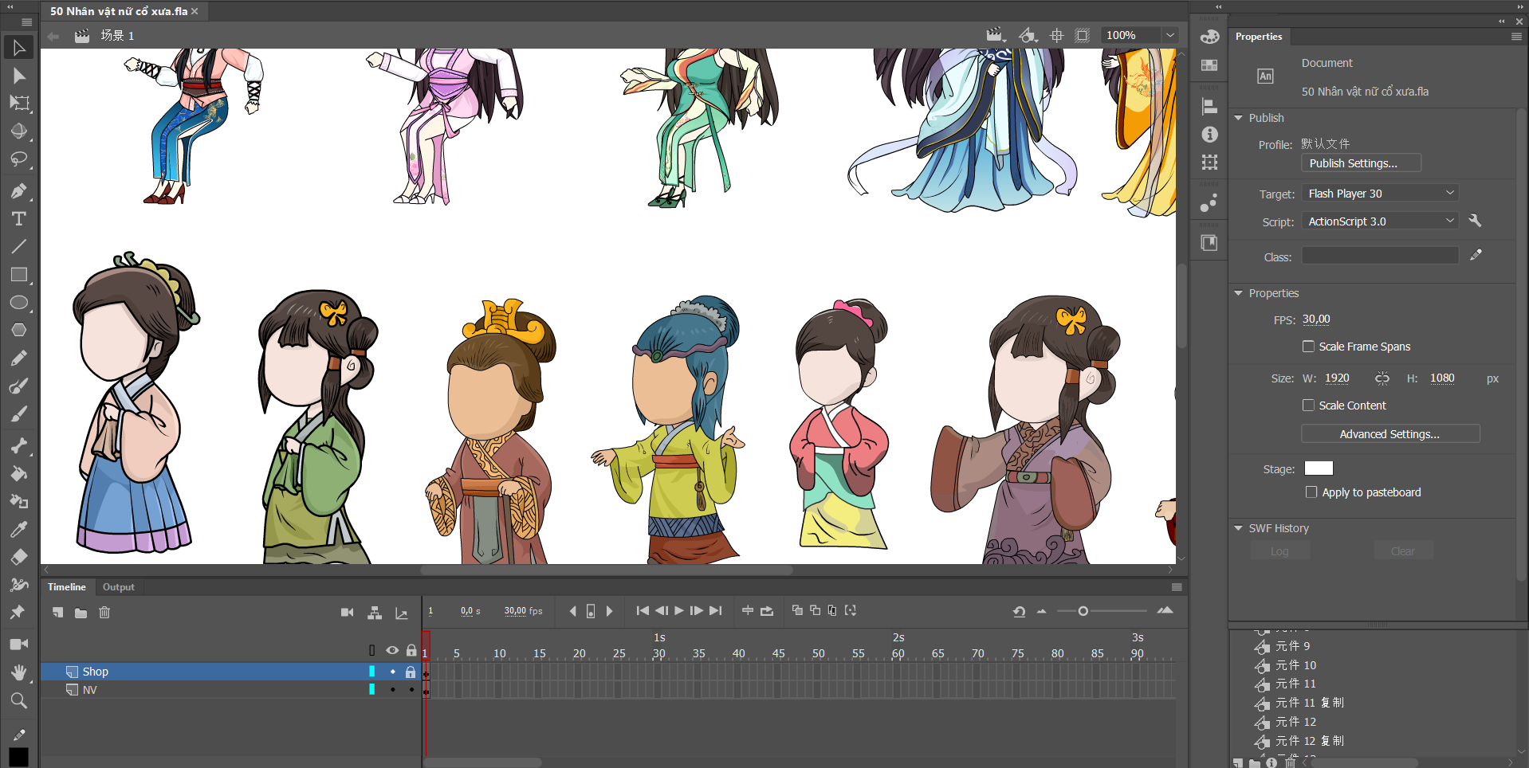1529x768 pixels.
Task: Open the Script ActionScript 3.0 dropdown
Action: coord(1381,221)
